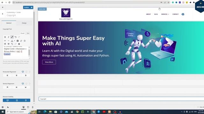Bookmark this page with the star icon
Image resolution: width=204 pixels, height=114 pixels.
(169, 2)
